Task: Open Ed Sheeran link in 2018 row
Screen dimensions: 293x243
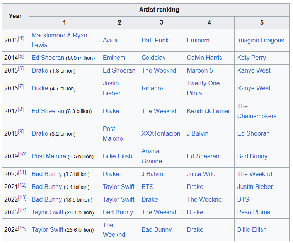Action: [x=254, y=134]
